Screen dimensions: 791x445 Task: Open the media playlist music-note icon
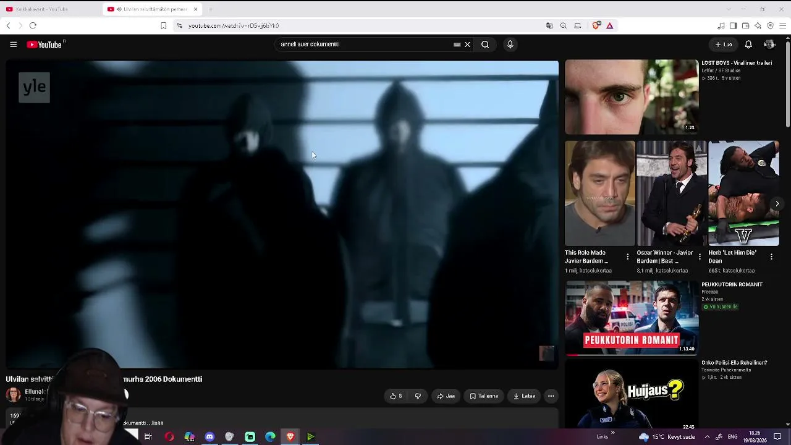pos(721,25)
